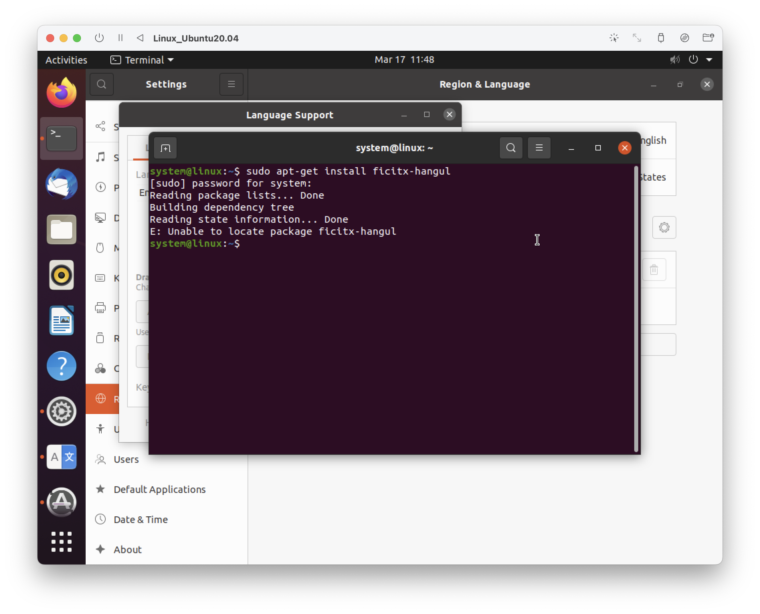This screenshot has height=614, width=760.
Task: Open the VM power icon in titlebar
Action: pyautogui.click(x=99, y=38)
